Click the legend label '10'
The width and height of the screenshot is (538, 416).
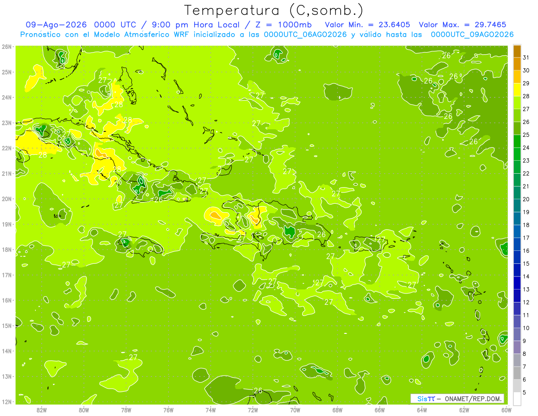click(x=526, y=328)
